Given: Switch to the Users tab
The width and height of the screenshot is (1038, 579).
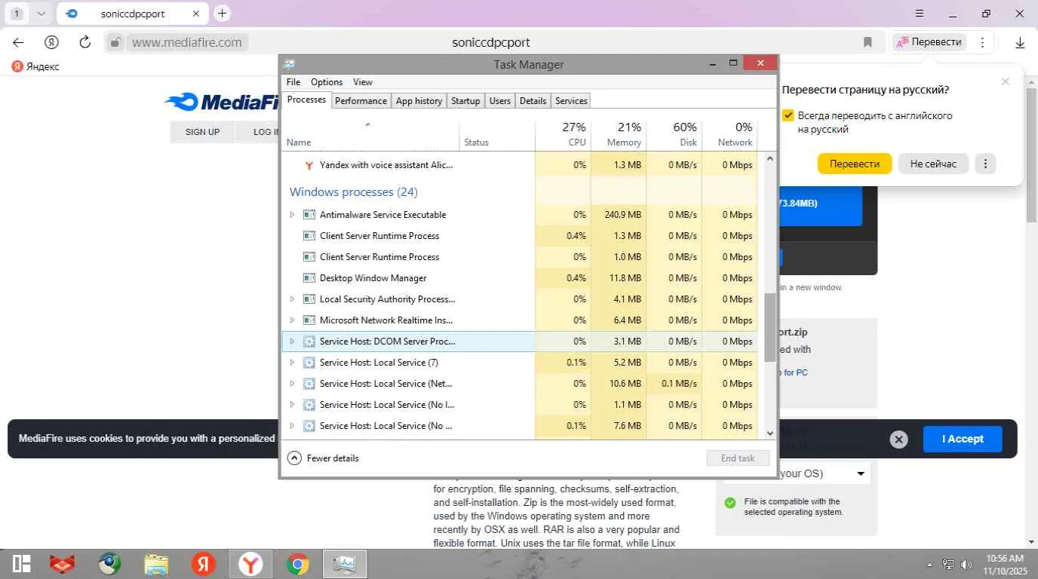Looking at the screenshot, I should (500, 101).
